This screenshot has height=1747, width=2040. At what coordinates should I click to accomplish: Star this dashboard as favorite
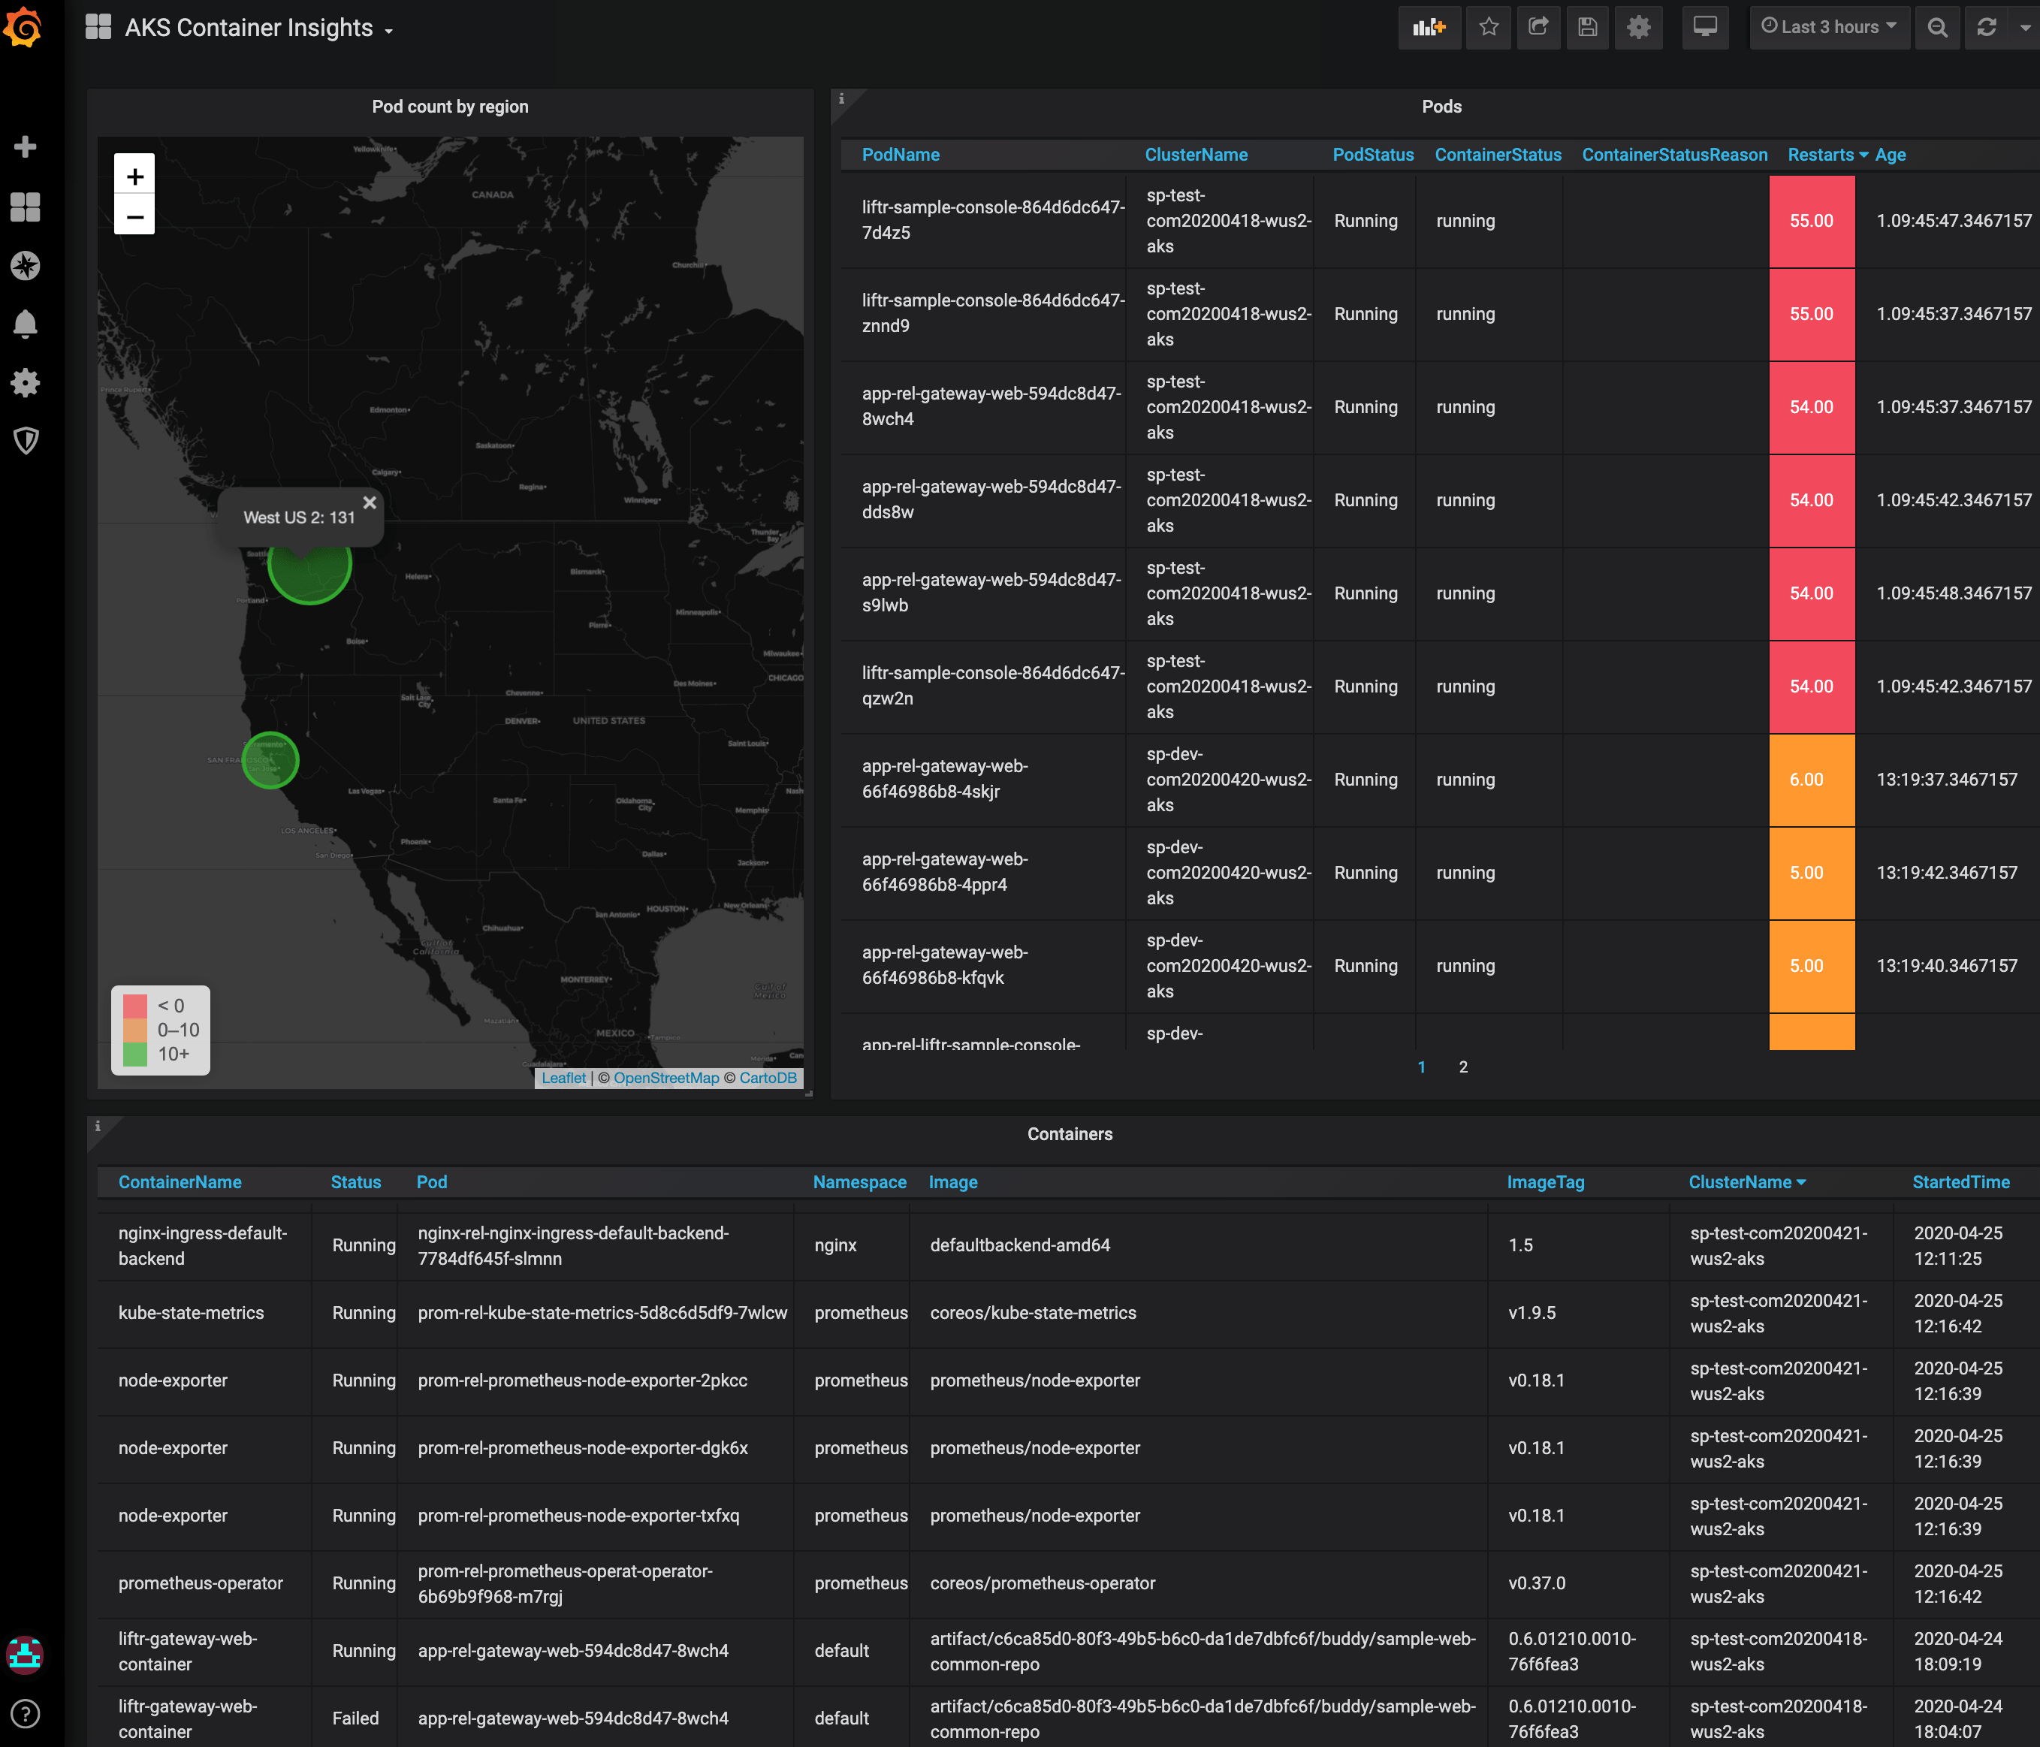1489,28
